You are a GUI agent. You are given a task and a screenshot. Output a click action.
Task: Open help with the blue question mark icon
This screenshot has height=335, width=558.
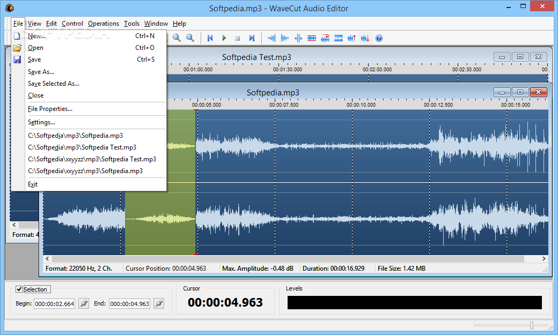379,38
